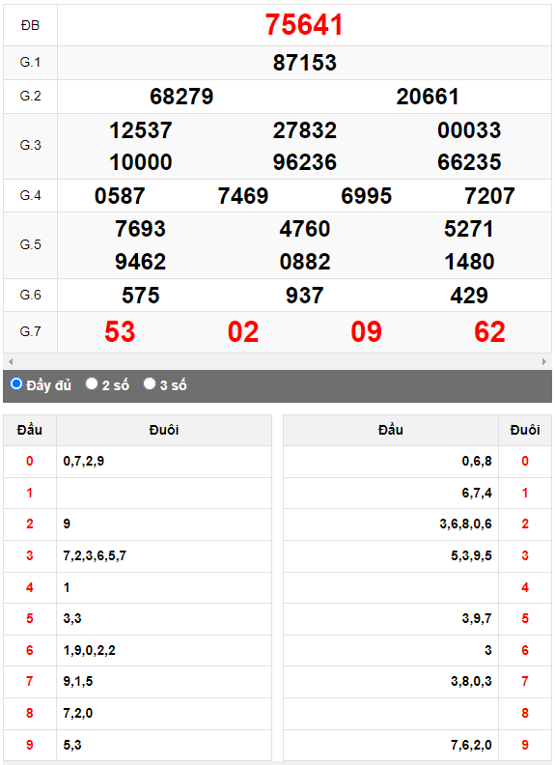This screenshot has height=765, width=555.
Task: Click the G.2 number 68279
Action: tap(181, 97)
